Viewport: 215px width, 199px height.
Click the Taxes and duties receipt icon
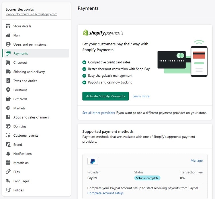coord(8,81)
